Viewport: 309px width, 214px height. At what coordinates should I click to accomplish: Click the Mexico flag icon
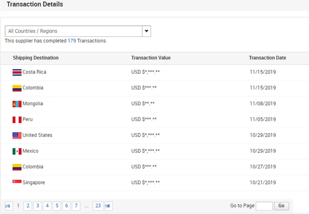tap(17, 151)
